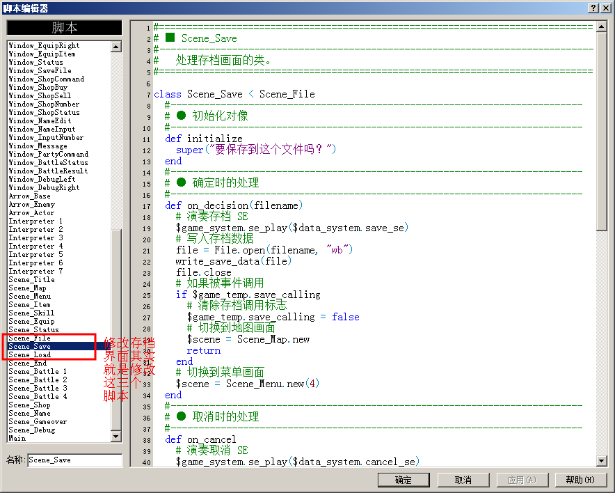Click the 取消 cancel button

(x=463, y=480)
